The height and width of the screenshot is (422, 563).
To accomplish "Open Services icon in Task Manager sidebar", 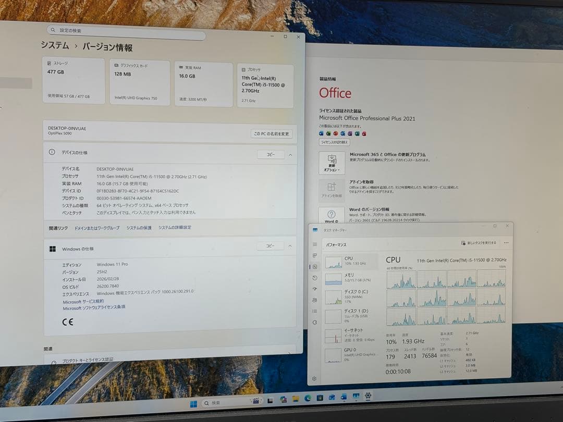I will tap(314, 322).
